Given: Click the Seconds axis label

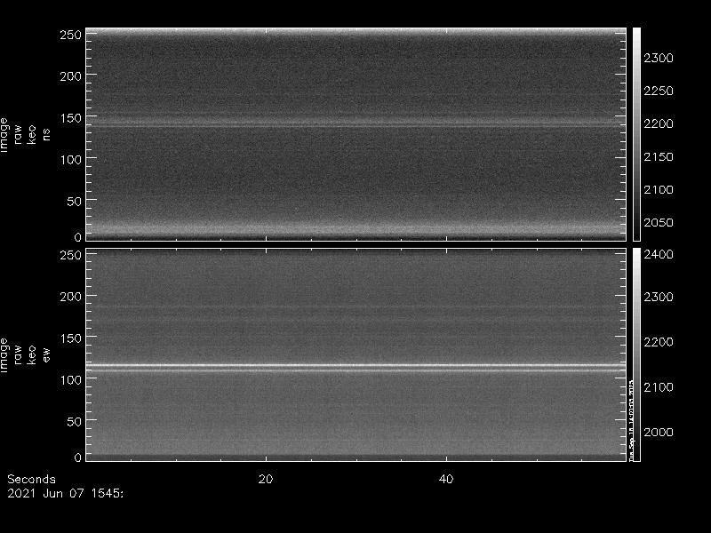Looking at the screenshot, I should click(31, 480).
